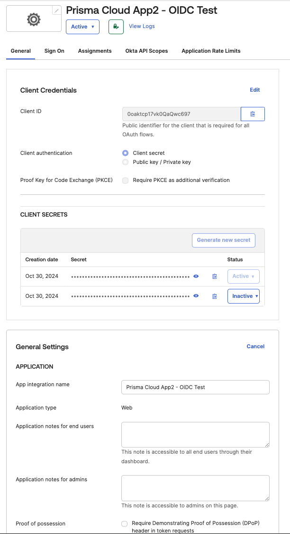This screenshot has height=534, width=290.
Task: Enable Require PKCE as additional verification
Action: pos(125,181)
